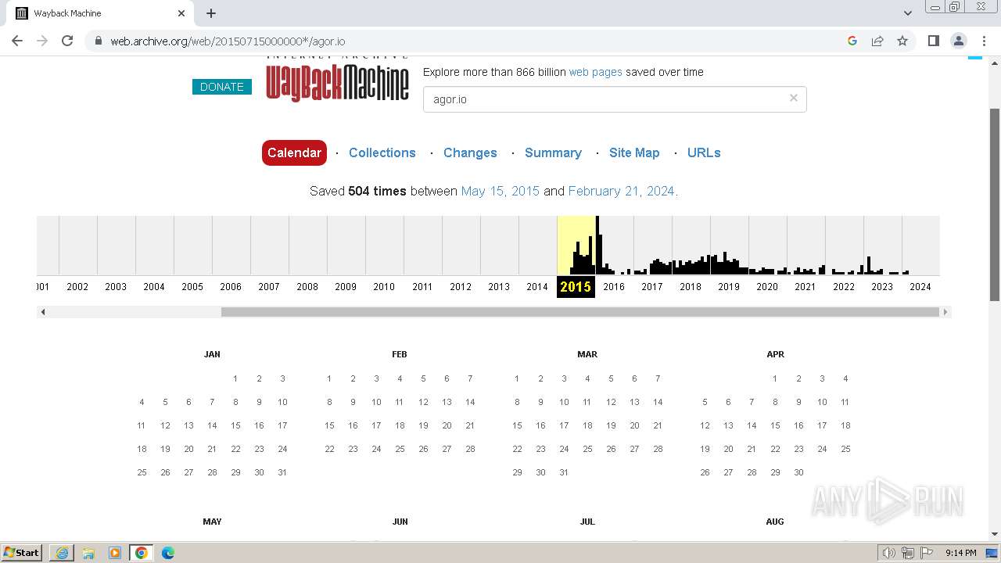1001x563 pixels.
Task: Select year 2021 on the timeline
Action: click(805, 286)
